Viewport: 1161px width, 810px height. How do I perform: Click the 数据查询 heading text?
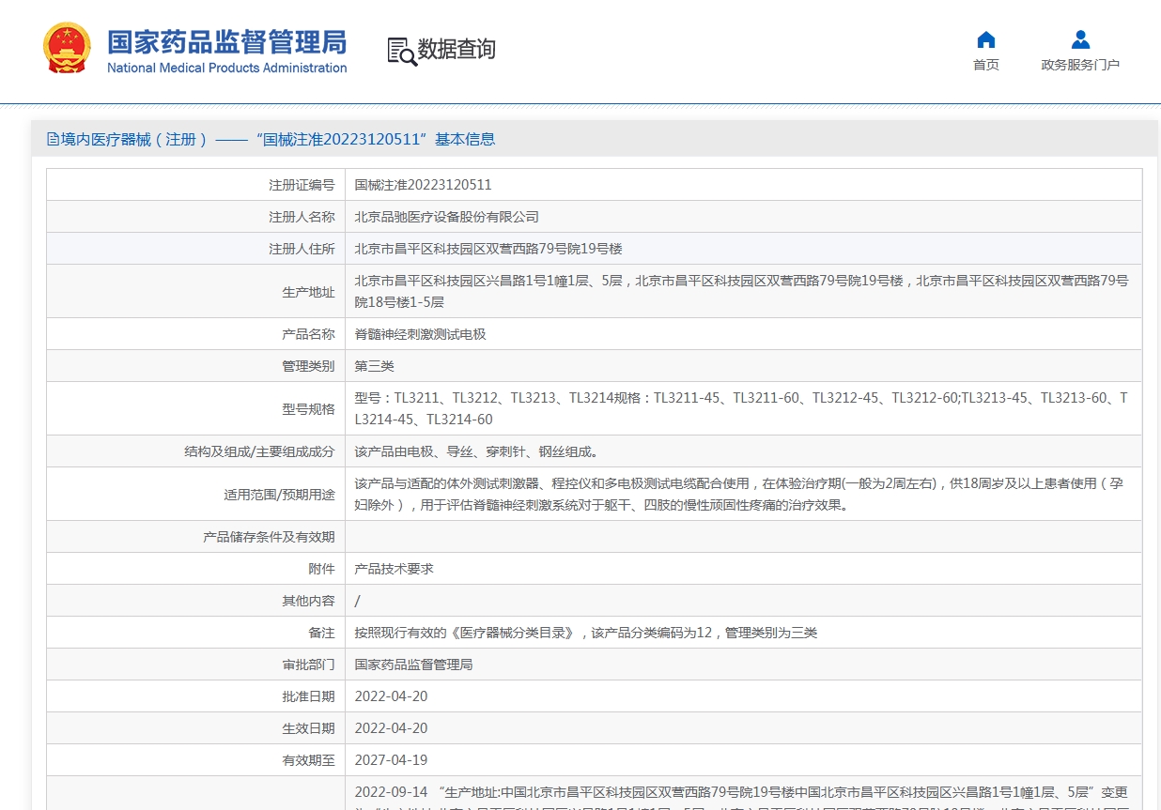point(457,50)
